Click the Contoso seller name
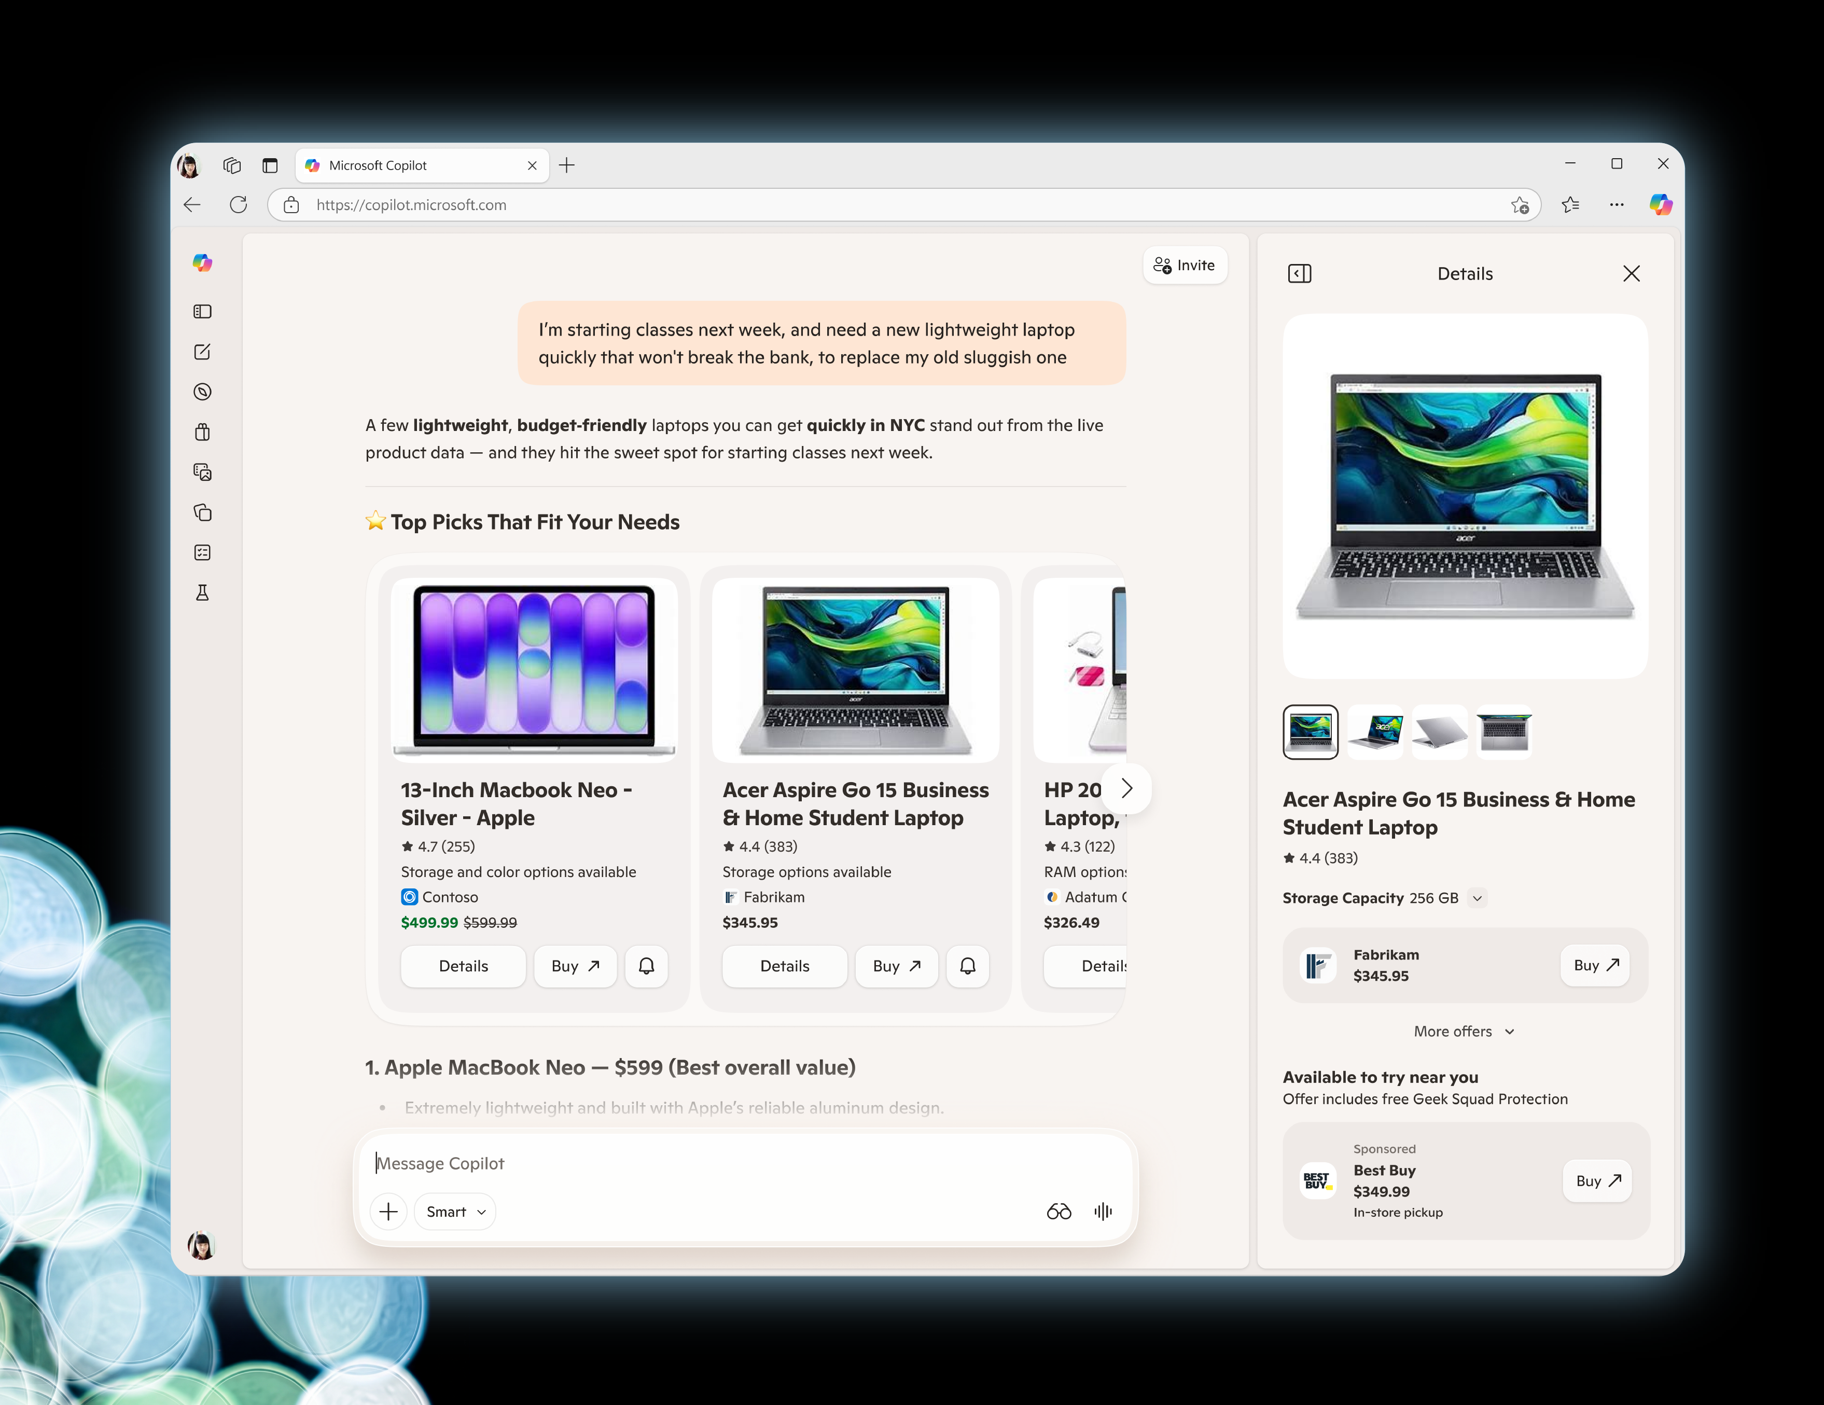1824x1405 pixels. click(x=450, y=897)
